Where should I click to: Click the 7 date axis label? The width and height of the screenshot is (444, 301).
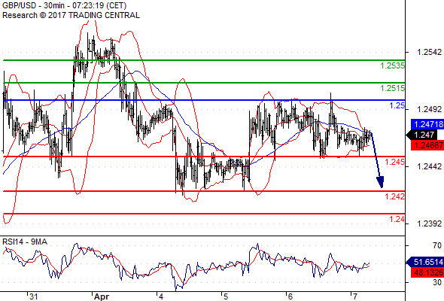pos(354,296)
